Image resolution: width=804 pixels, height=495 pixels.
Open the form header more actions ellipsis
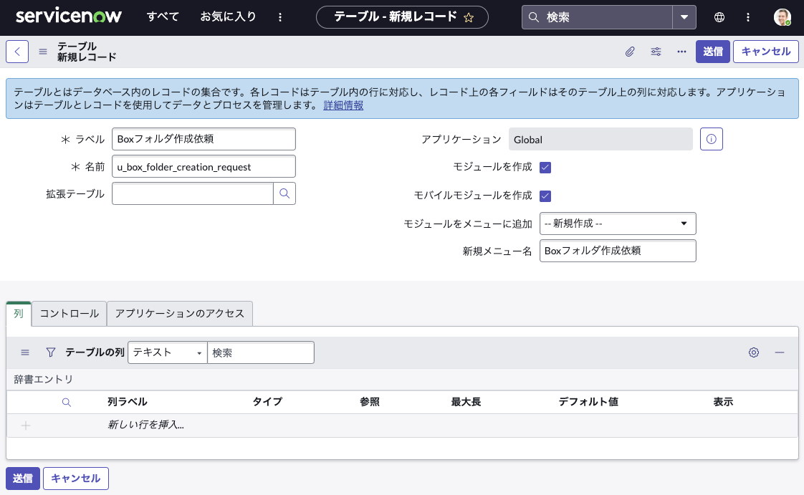(x=681, y=52)
